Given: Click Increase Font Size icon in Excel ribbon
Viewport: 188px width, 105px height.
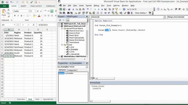Looking at the screenshot, I should pyautogui.click(x=38, y=11).
